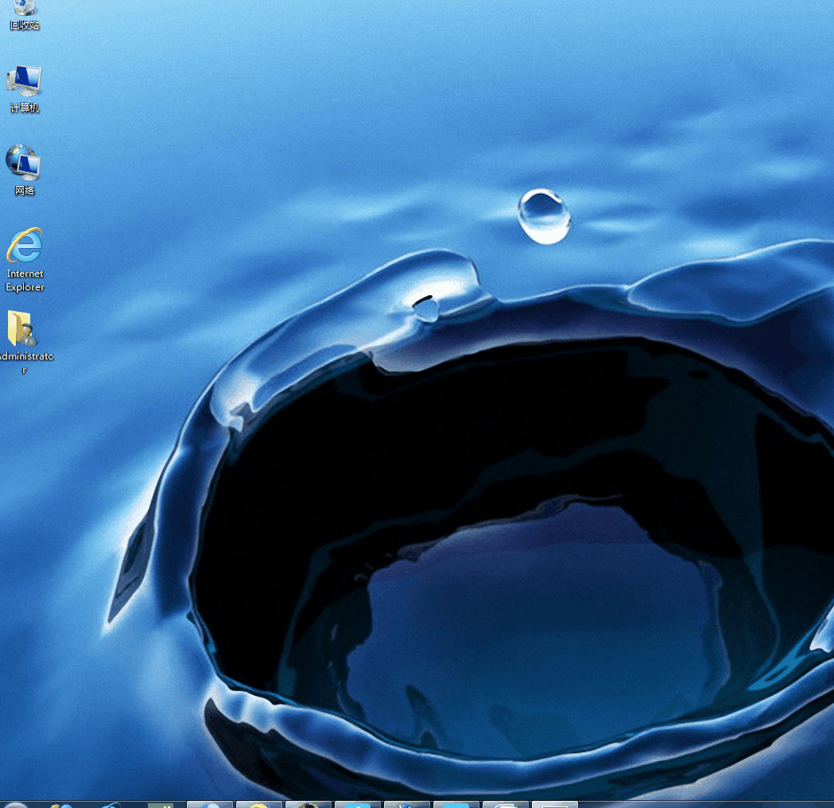834x808 pixels.
Task: Click the yellow round icon taskbar button
Action: 259,804
